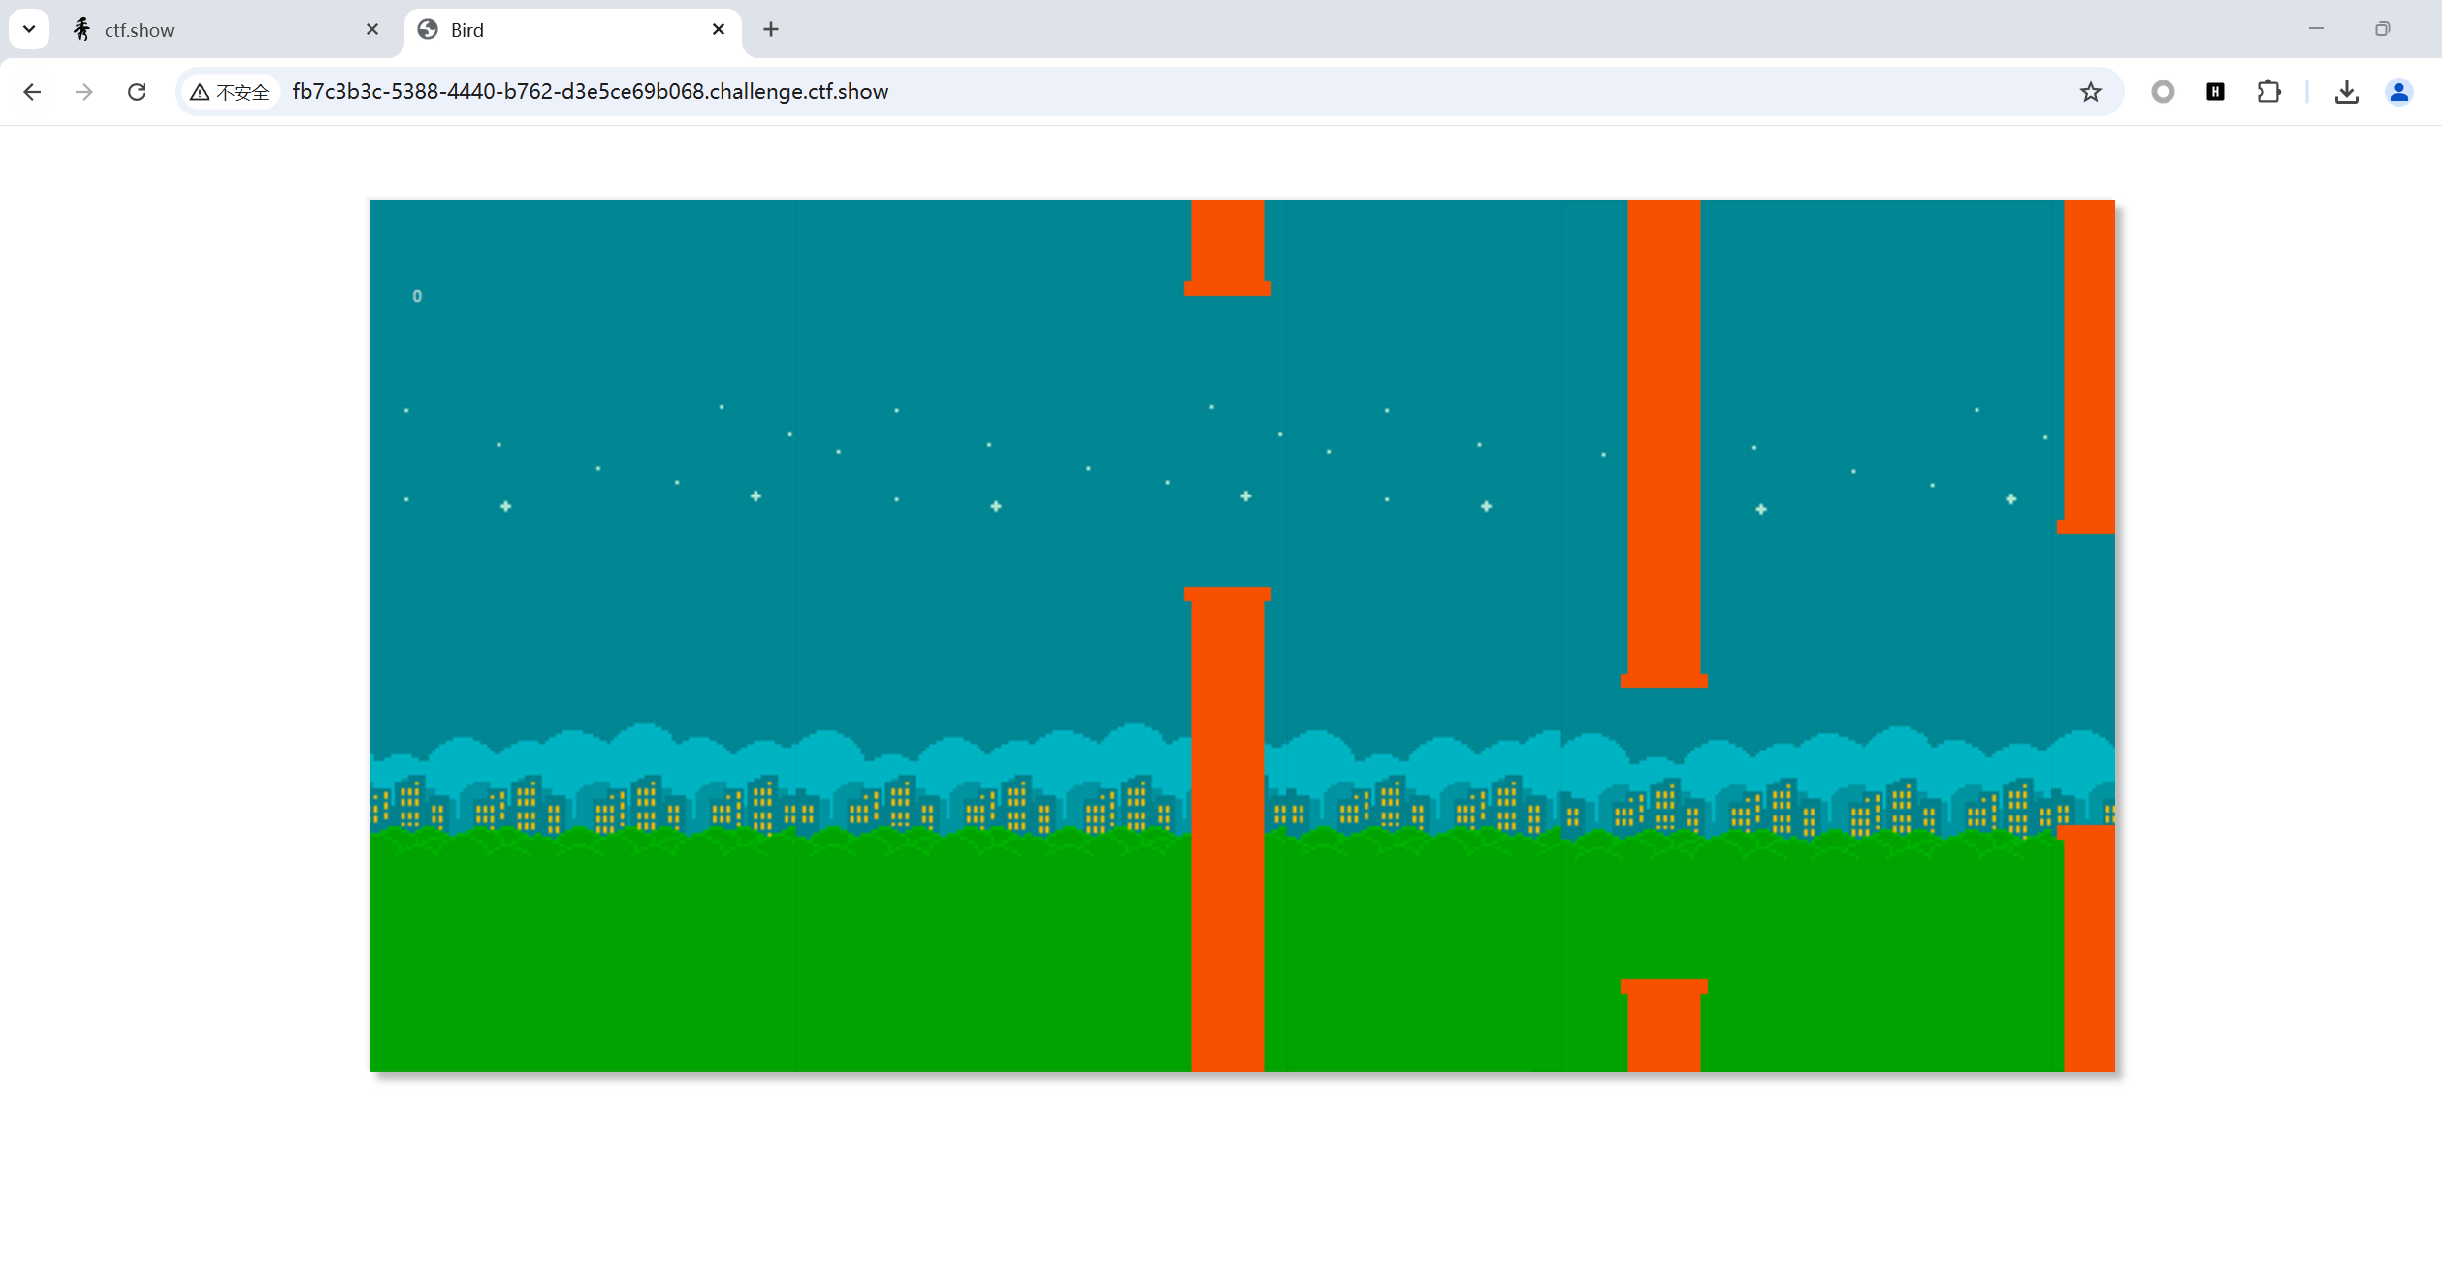Viewport: 2442px width, 1278px height.
Task: Click the gray circle extension icon
Action: pos(2163,92)
